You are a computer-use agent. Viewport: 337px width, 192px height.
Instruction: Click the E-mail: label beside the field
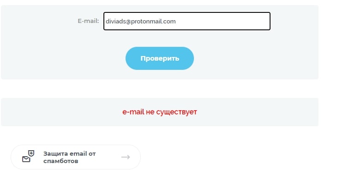[x=88, y=21]
